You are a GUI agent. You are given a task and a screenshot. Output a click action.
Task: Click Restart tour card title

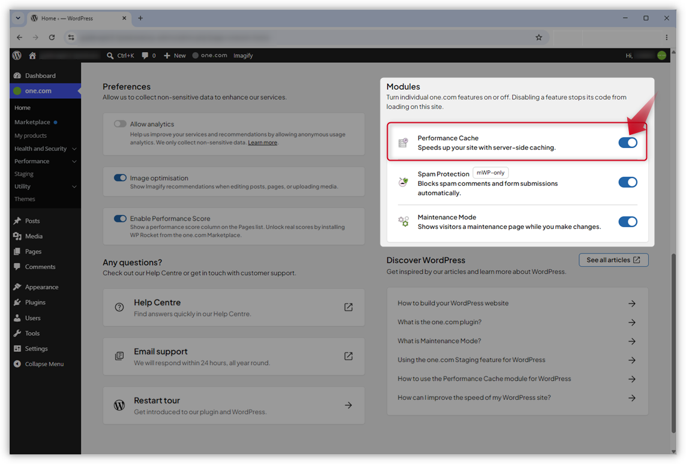tap(157, 400)
